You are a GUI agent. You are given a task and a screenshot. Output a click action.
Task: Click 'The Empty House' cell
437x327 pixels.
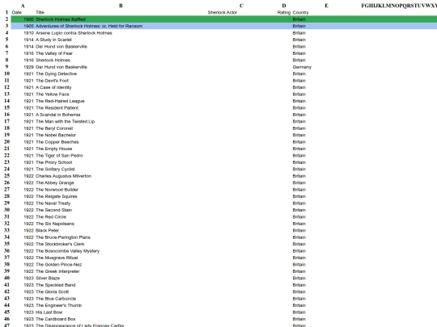point(53,149)
